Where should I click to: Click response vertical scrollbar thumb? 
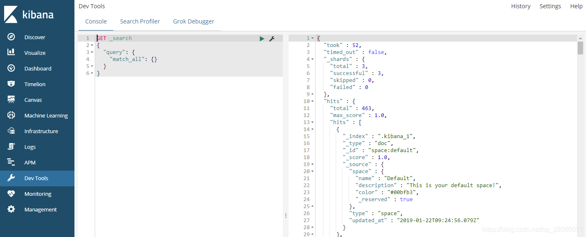[x=581, y=48]
